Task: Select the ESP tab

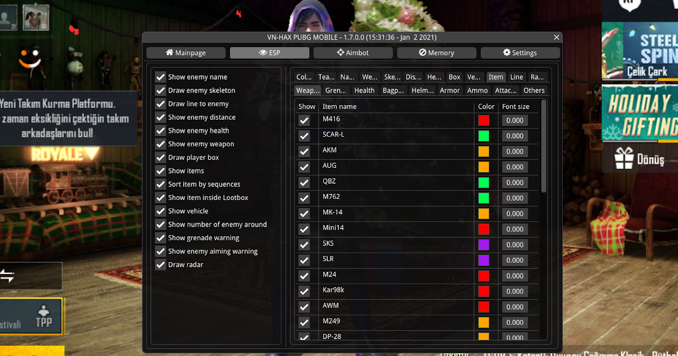Action: 270,53
